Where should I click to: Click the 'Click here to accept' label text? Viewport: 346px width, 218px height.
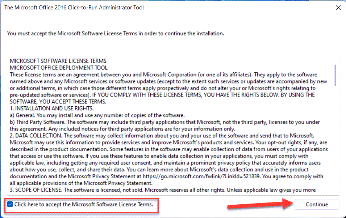tap(83, 204)
